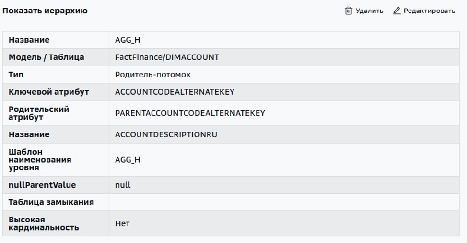Viewport: 467px width, 243px height.
Task: Click the Редактировать button label
Action: 429,11
